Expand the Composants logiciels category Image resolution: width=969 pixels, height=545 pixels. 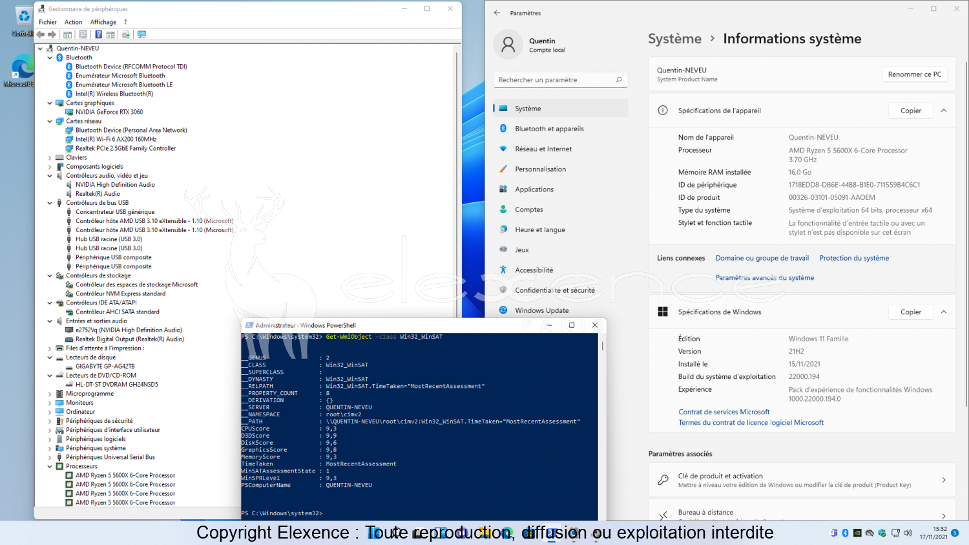pyautogui.click(x=50, y=166)
